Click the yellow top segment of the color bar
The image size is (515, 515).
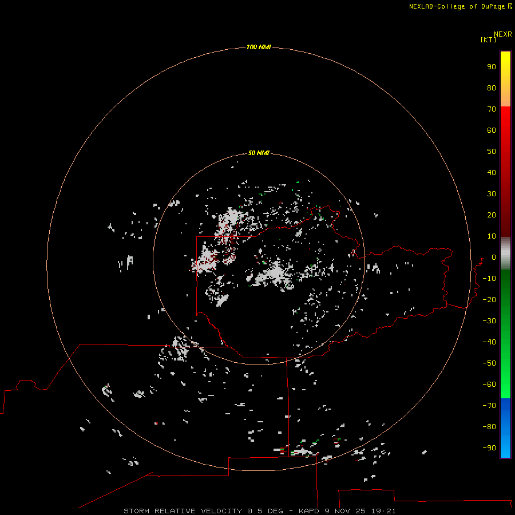coord(505,79)
